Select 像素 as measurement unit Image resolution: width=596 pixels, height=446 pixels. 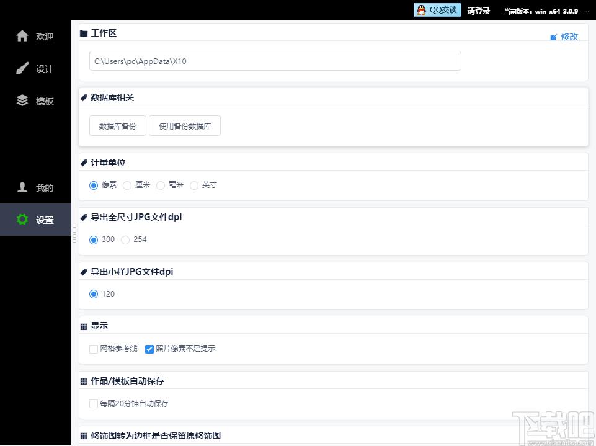(94, 185)
